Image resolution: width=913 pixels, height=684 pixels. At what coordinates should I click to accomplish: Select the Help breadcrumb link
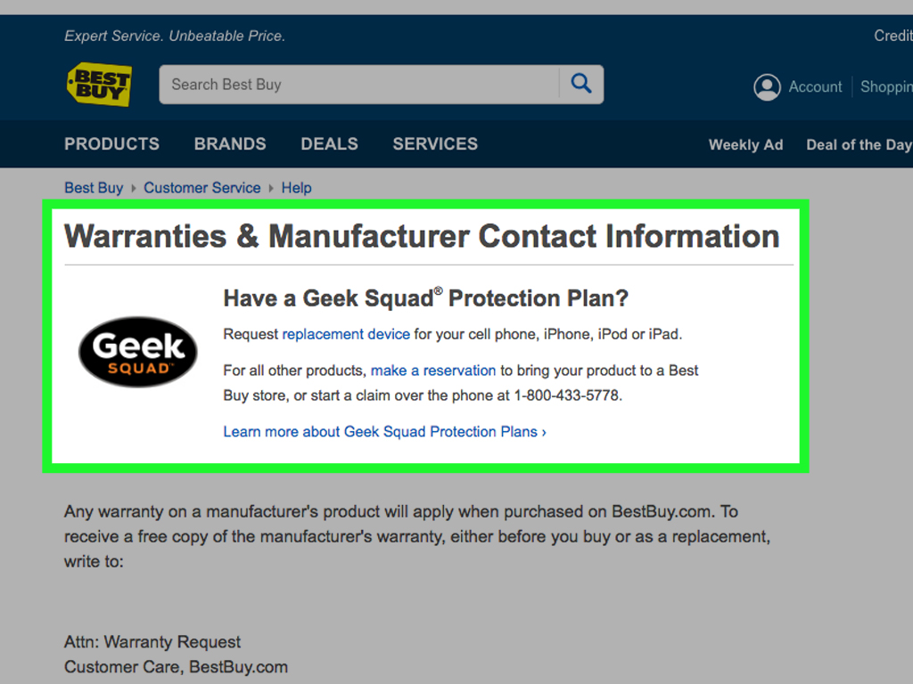pyautogui.click(x=296, y=188)
